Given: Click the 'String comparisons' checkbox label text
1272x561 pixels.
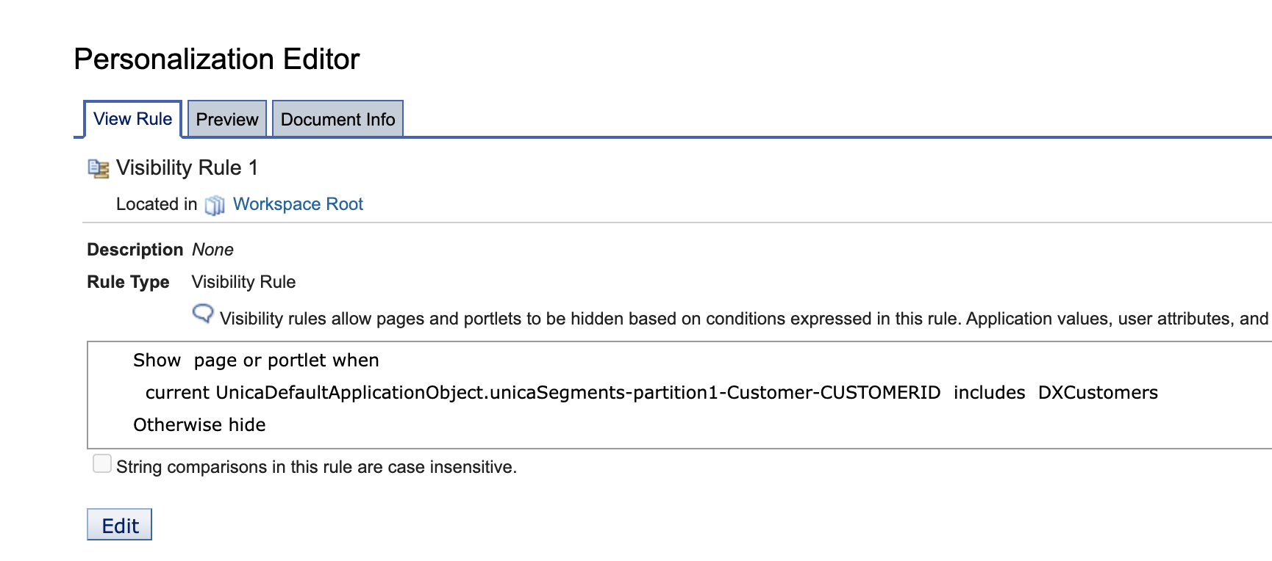Looking at the screenshot, I should 316,467.
